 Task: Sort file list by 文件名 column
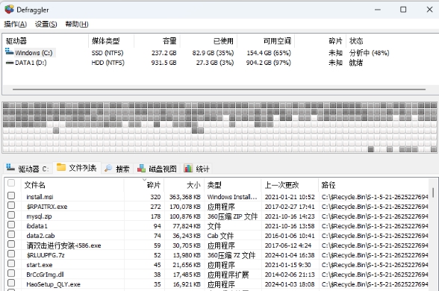[x=72, y=185]
